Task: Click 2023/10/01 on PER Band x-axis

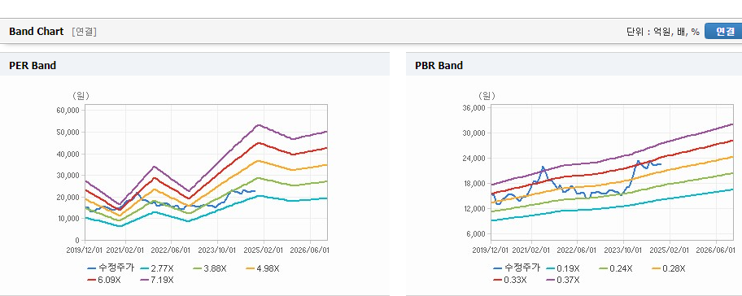Action: point(218,250)
